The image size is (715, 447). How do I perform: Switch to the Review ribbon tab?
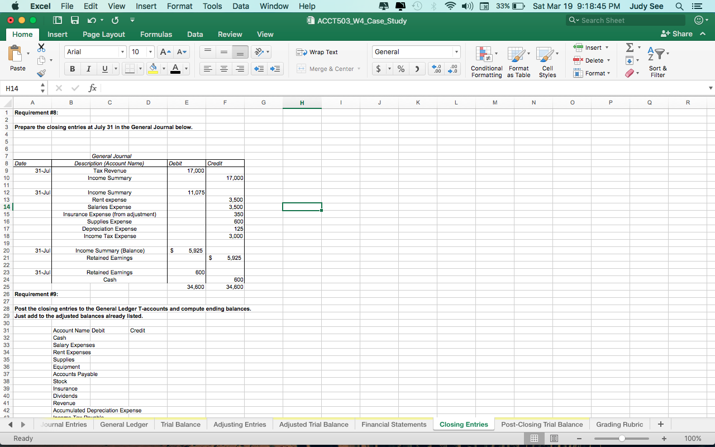(x=230, y=35)
